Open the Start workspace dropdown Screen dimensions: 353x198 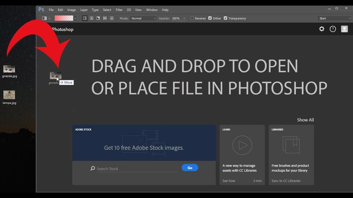pos(334,18)
